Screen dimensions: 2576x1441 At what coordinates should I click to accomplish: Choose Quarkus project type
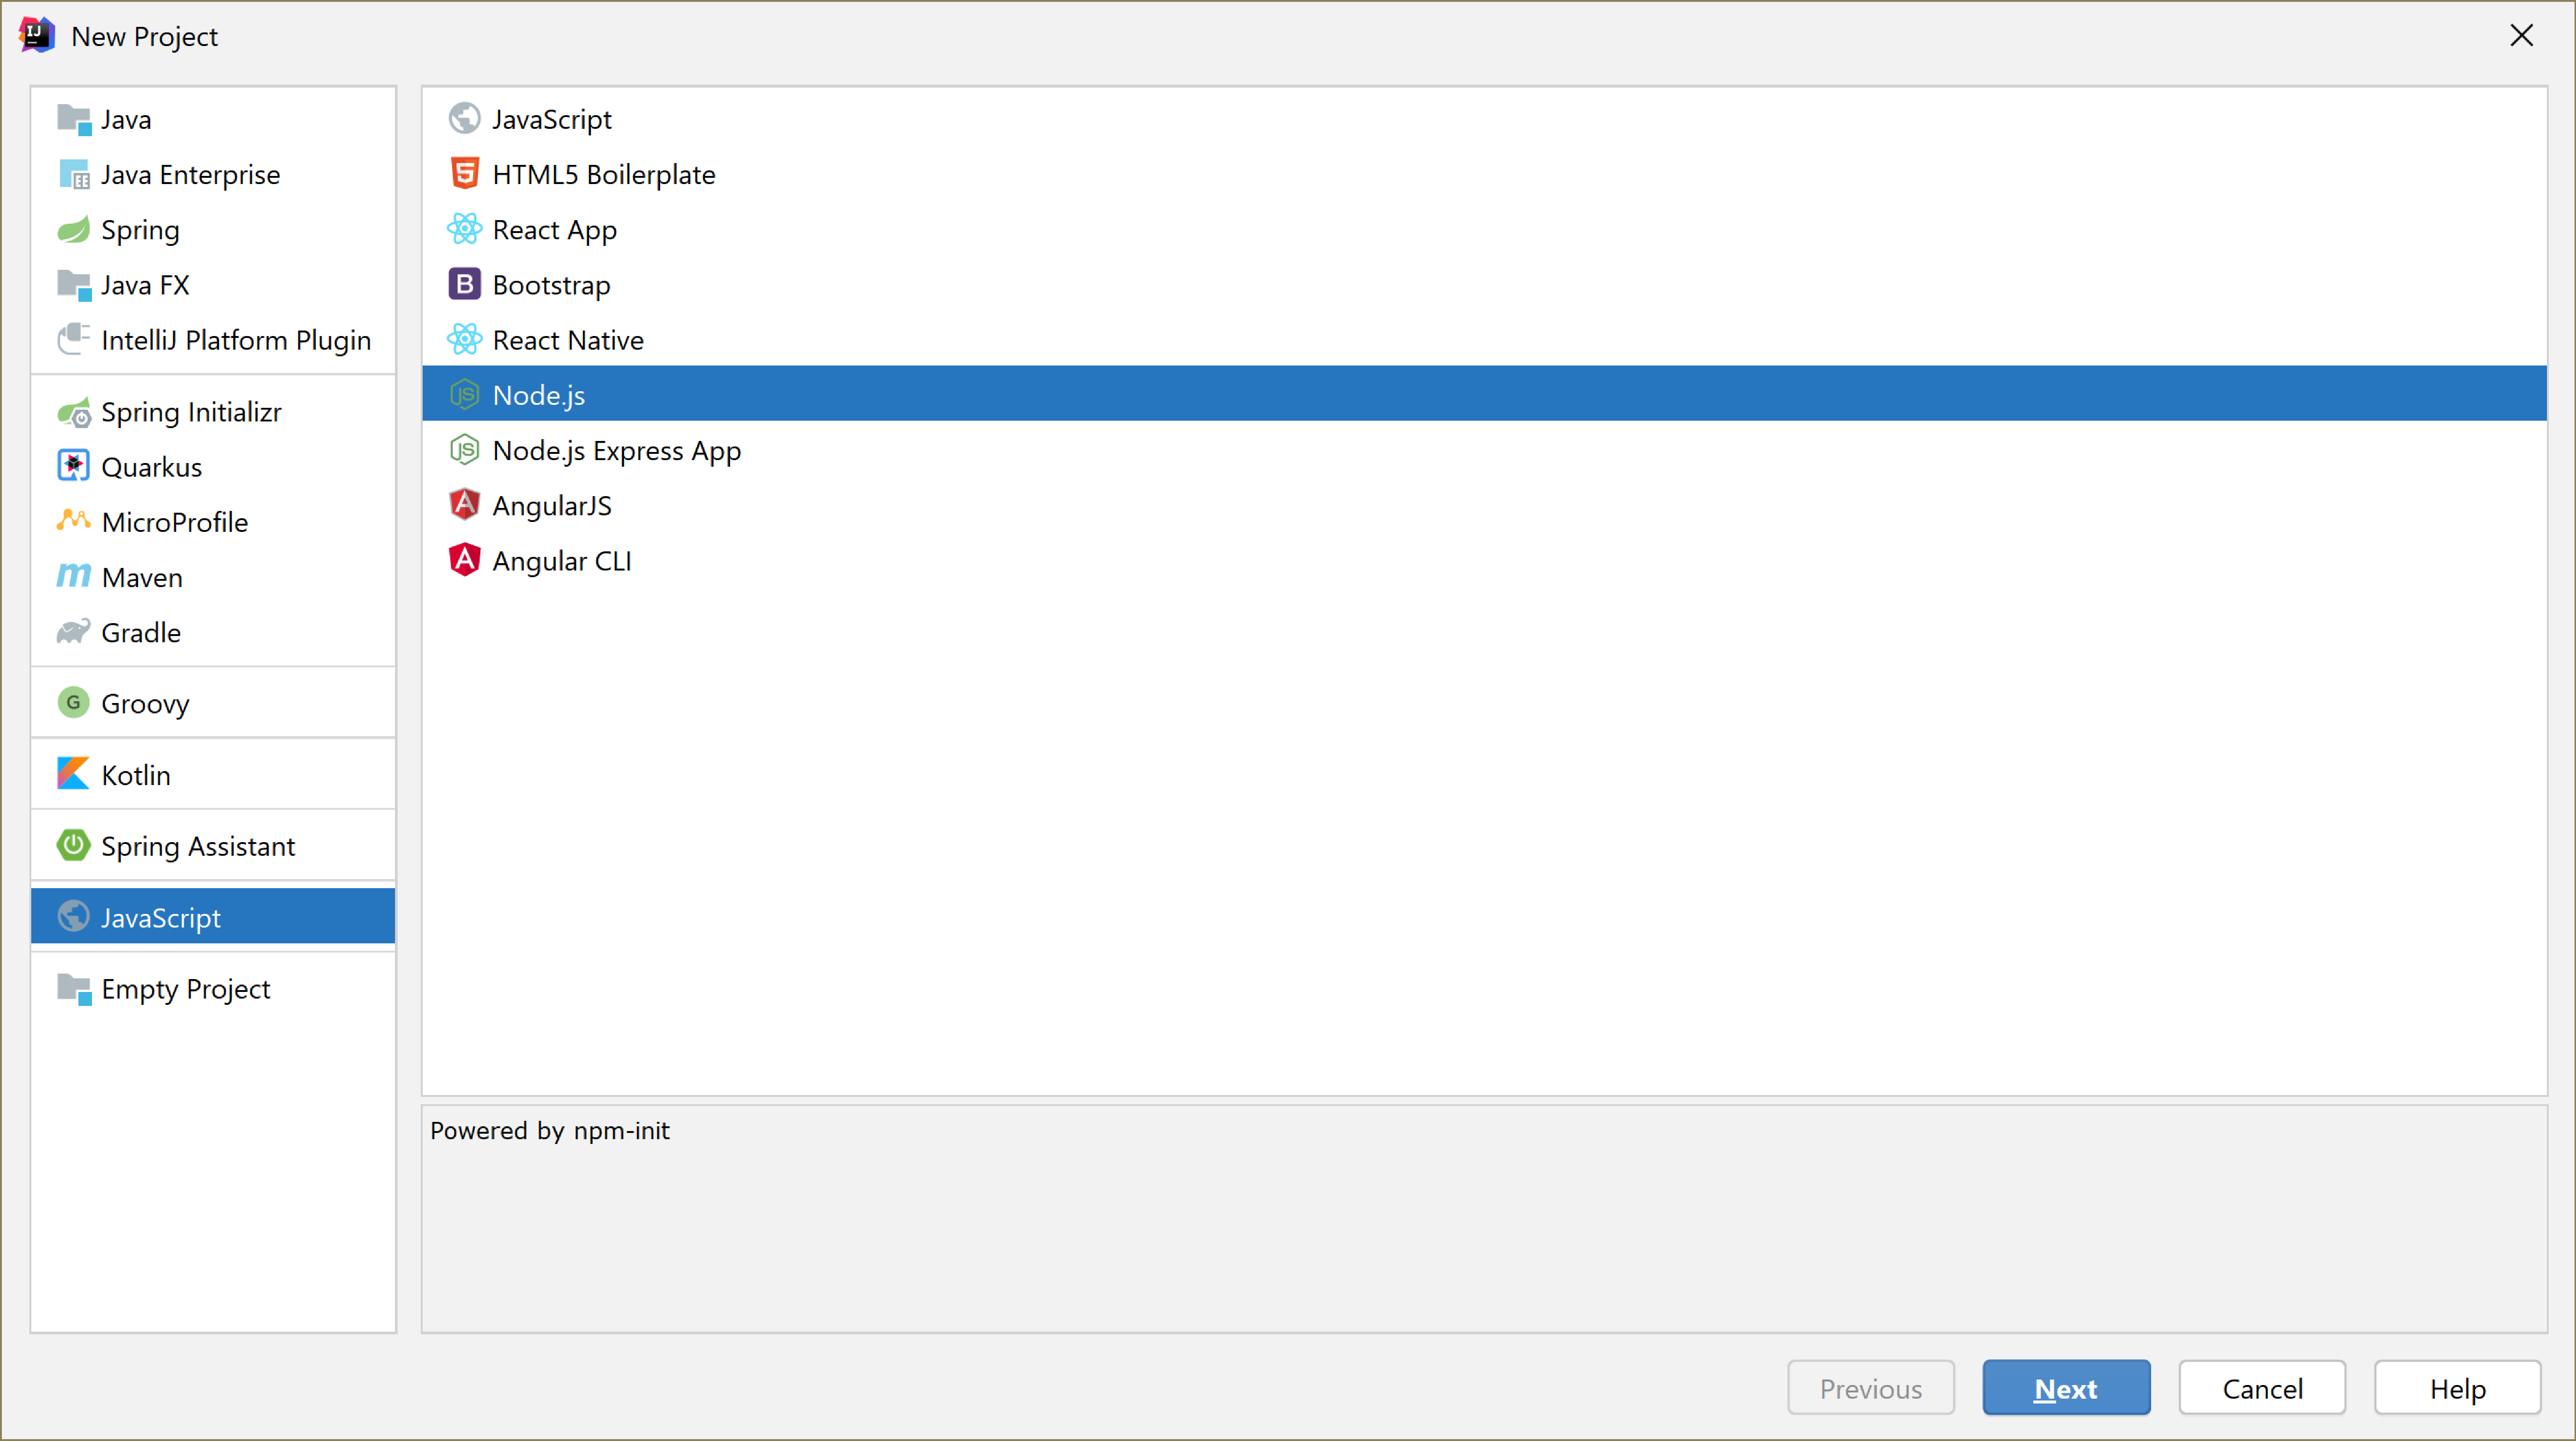pos(213,467)
